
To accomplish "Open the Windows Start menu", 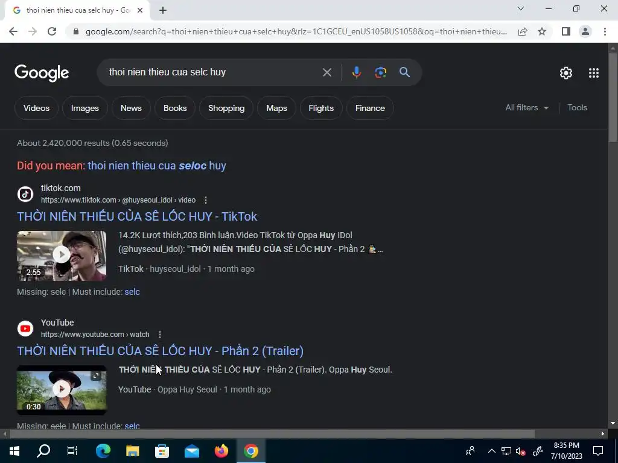I will click(x=14, y=451).
